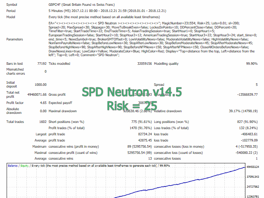Click the Expected payoff label
The width and height of the screenshot is (264, 198).
pos(60,103)
